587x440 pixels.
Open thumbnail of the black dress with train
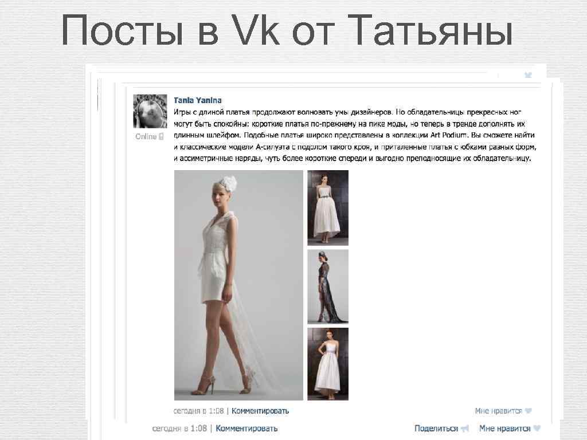[x=328, y=286]
